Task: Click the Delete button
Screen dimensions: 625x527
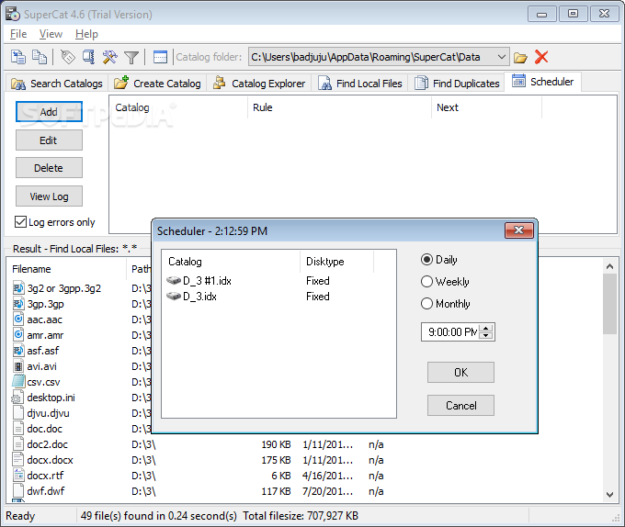Action: (49, 168)
